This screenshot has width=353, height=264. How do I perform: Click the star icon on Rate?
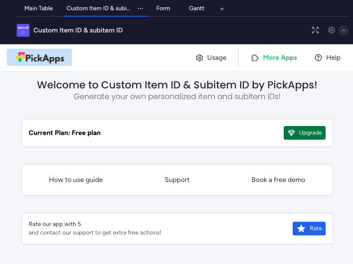point(301,229)
